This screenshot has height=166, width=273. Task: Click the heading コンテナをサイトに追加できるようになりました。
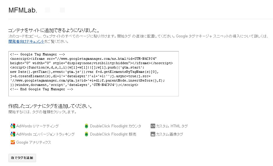[x=54, y=30]
